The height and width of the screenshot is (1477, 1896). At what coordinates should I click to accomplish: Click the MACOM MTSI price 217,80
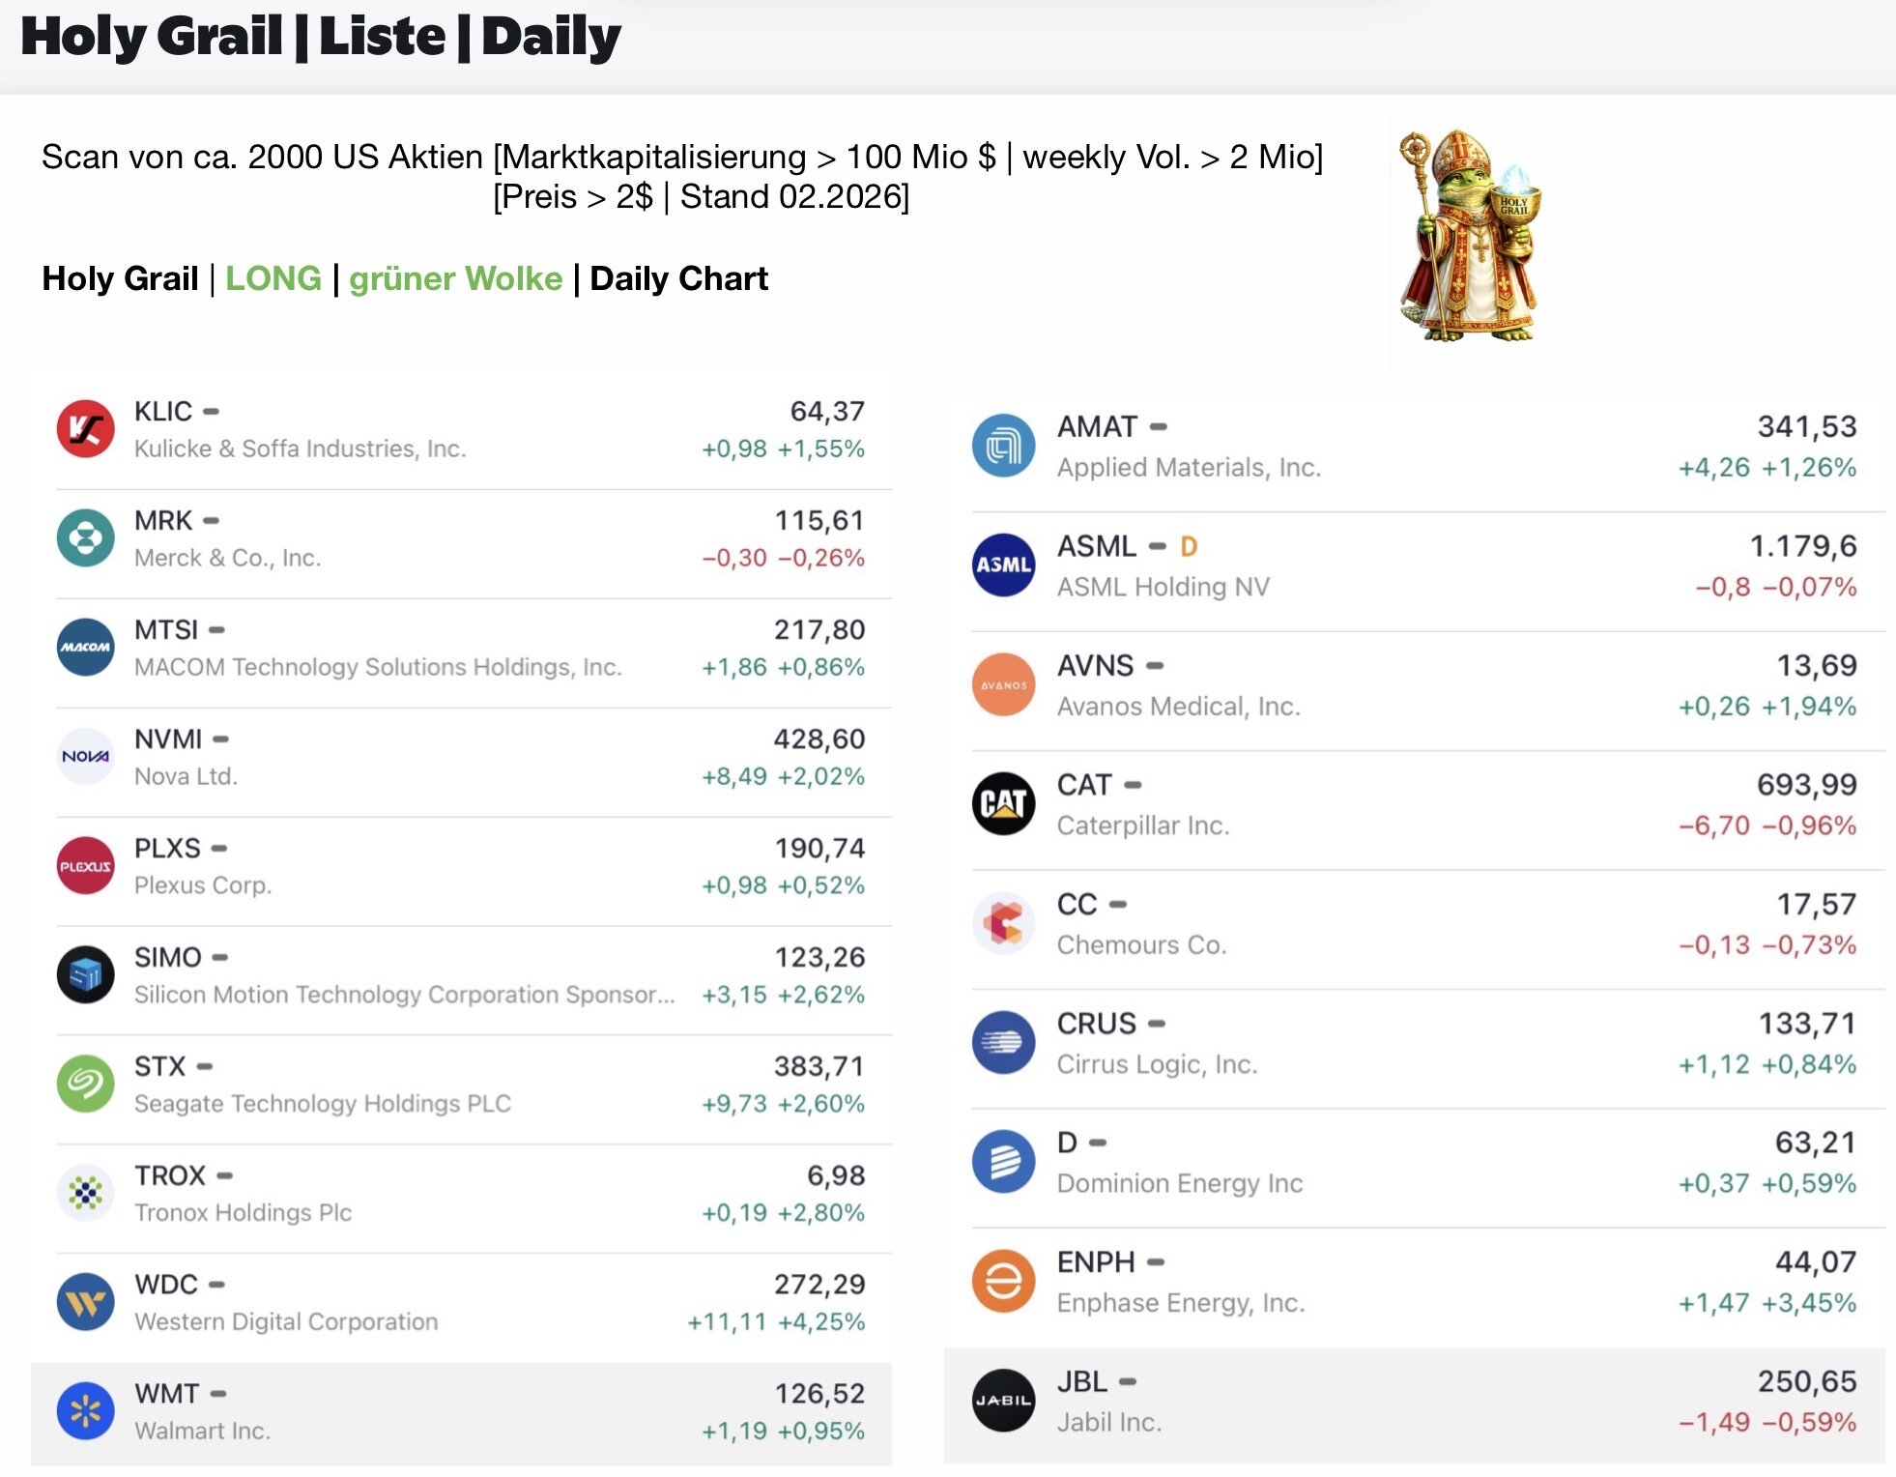tap(819, 630)
